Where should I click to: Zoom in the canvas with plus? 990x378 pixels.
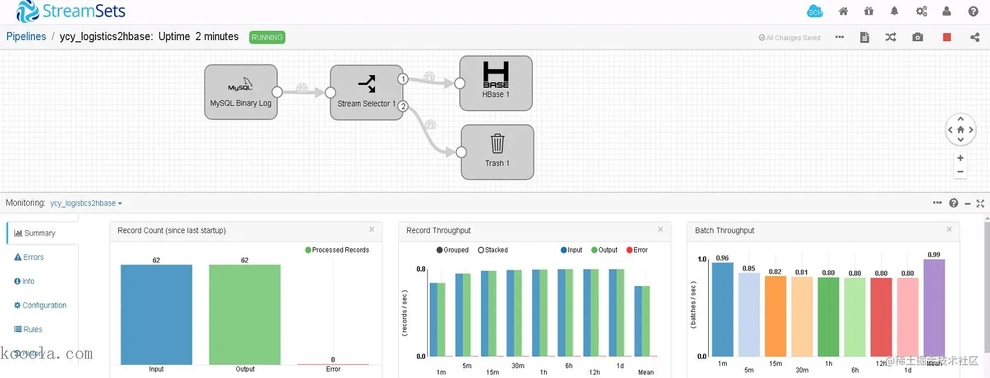point(960,158)
